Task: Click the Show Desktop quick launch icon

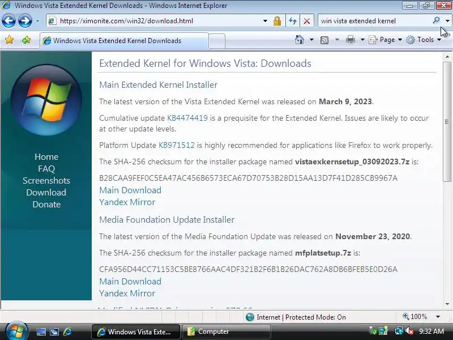Action: 41,331
